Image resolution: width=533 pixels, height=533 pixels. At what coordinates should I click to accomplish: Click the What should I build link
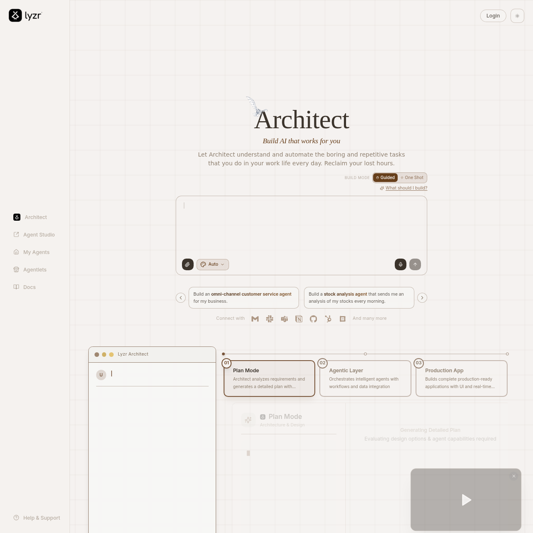(x=406, y=188)
